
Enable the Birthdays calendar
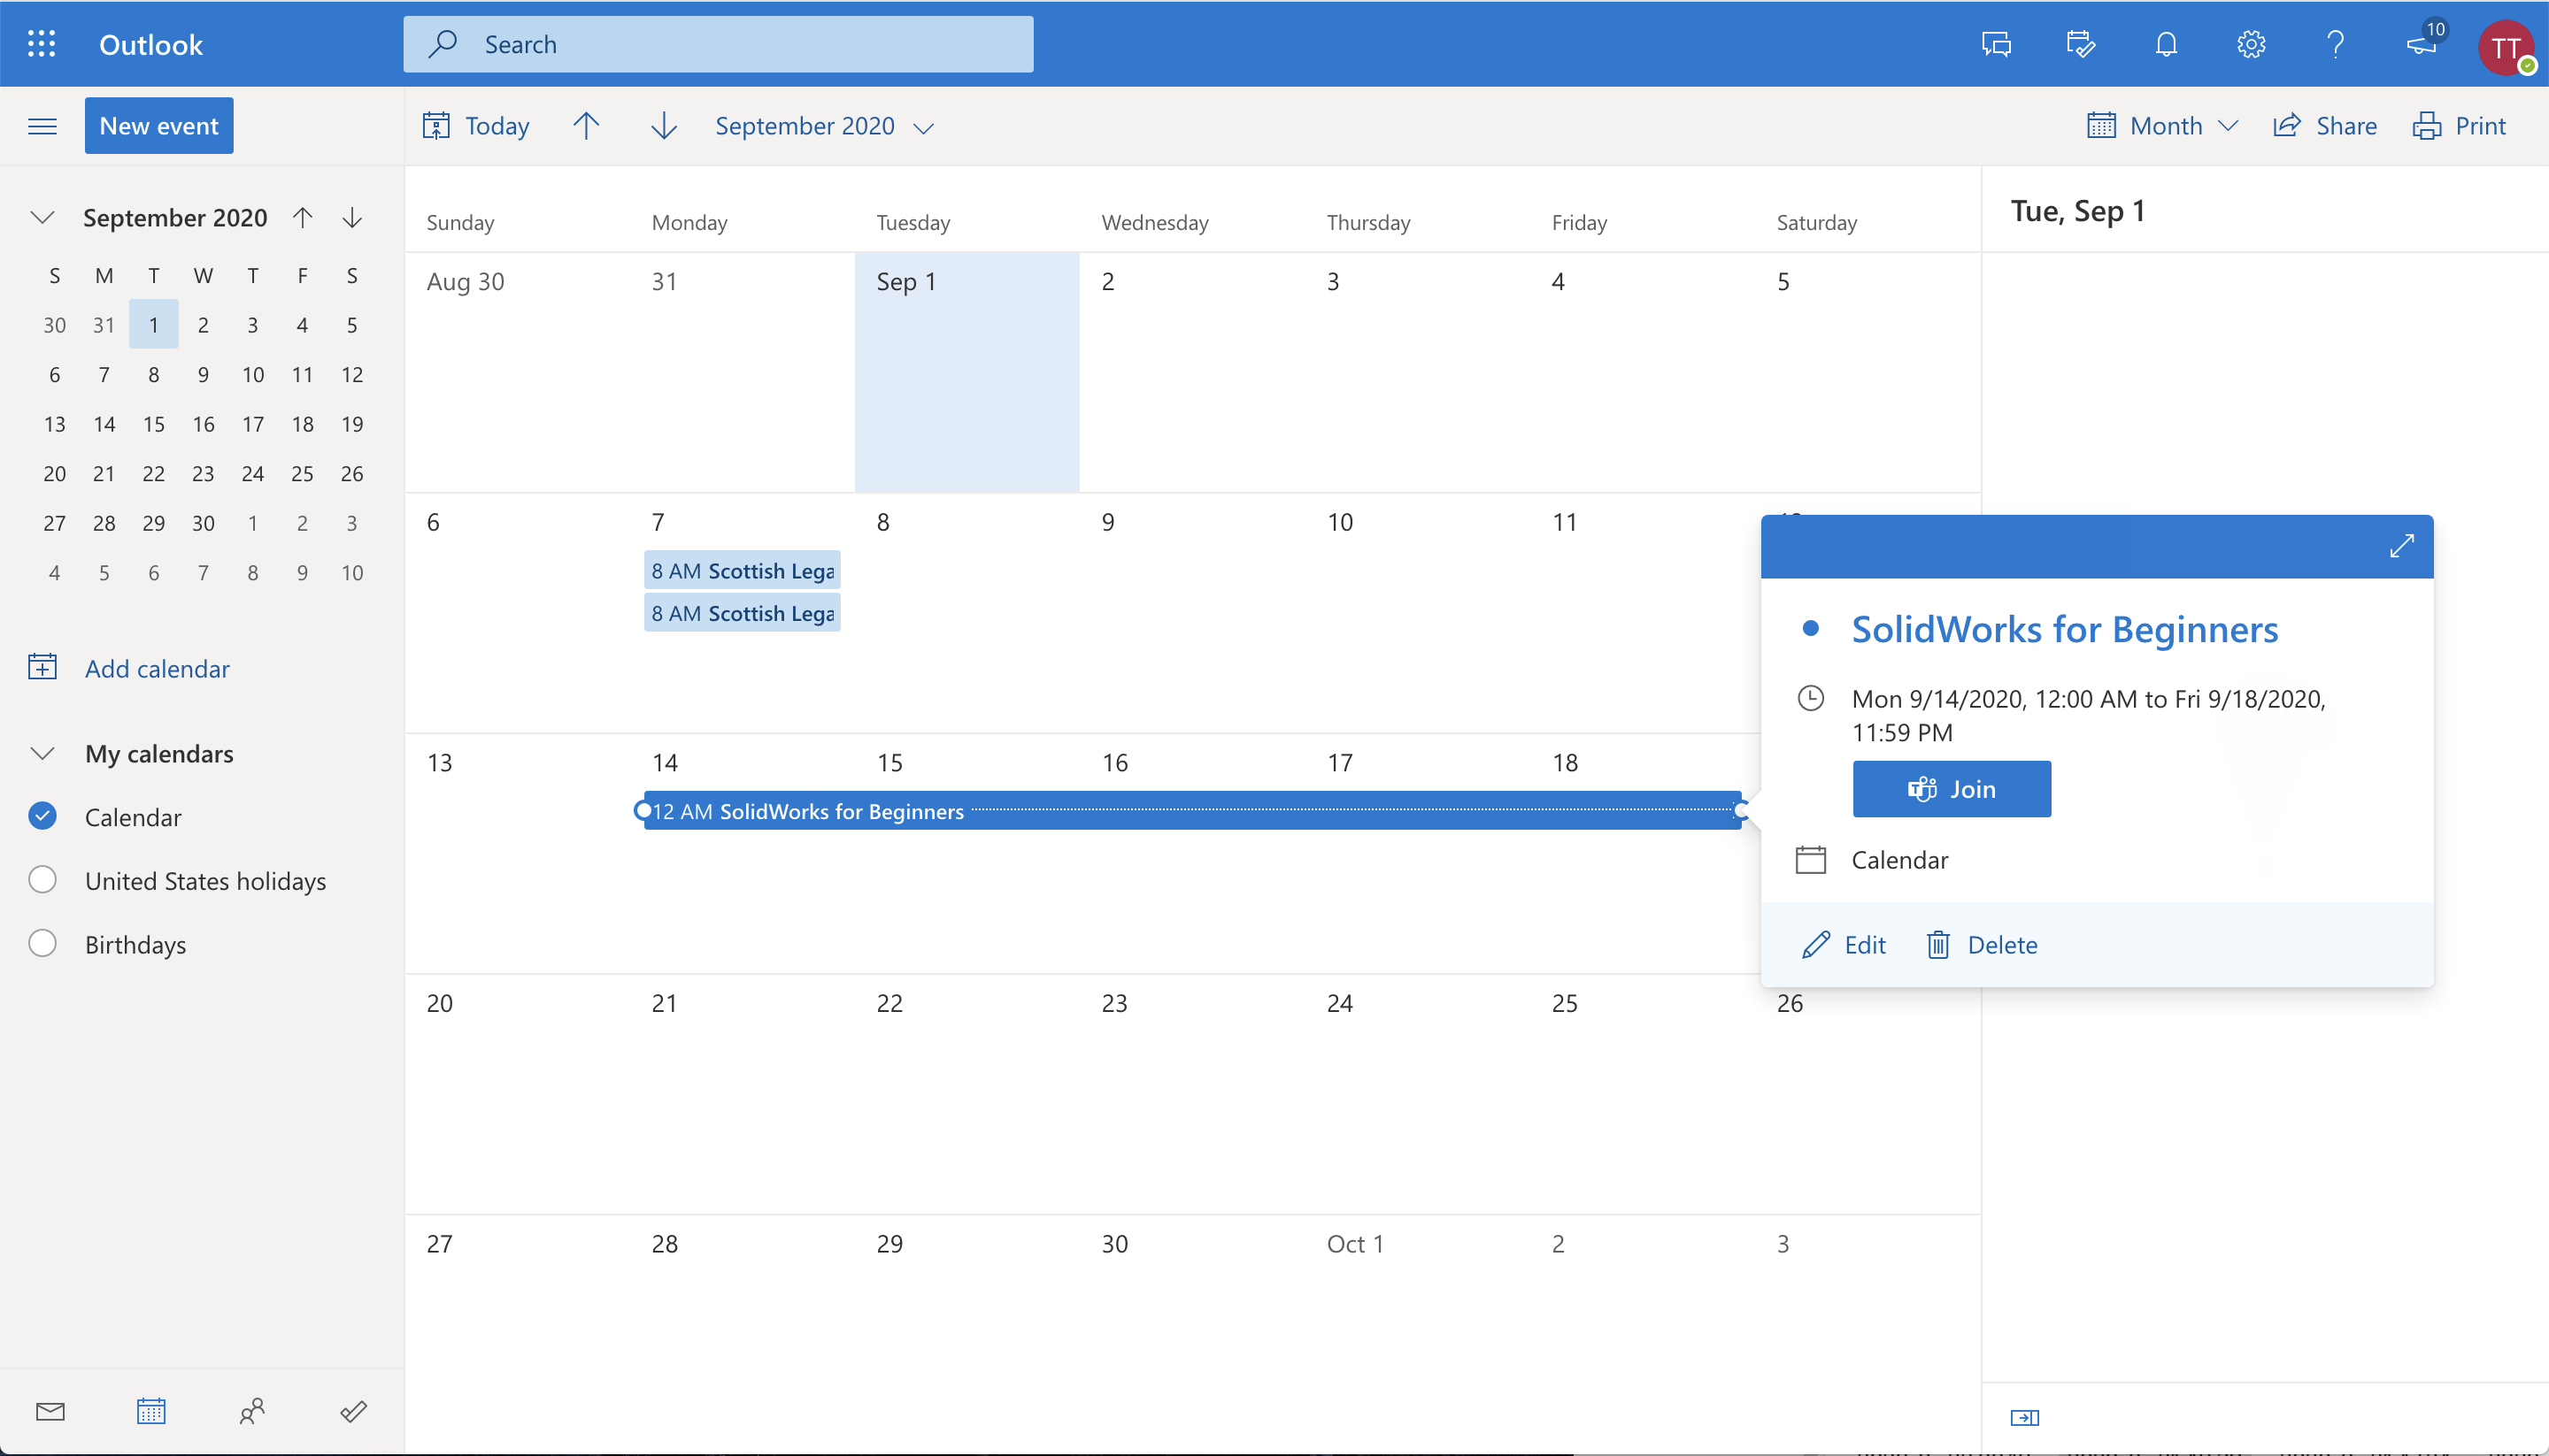(41, 942)
